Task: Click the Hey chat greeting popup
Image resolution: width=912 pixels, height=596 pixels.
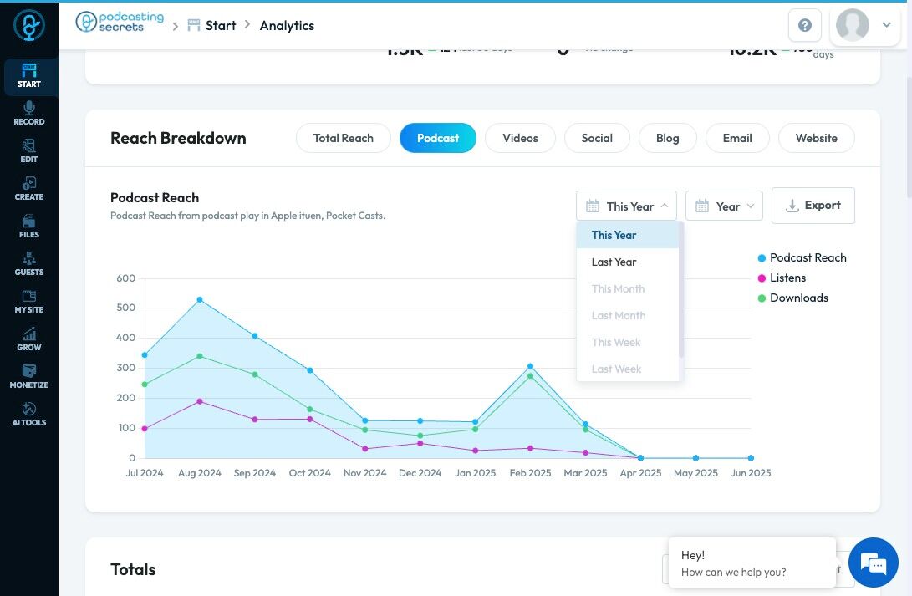Action: point(752,563)
